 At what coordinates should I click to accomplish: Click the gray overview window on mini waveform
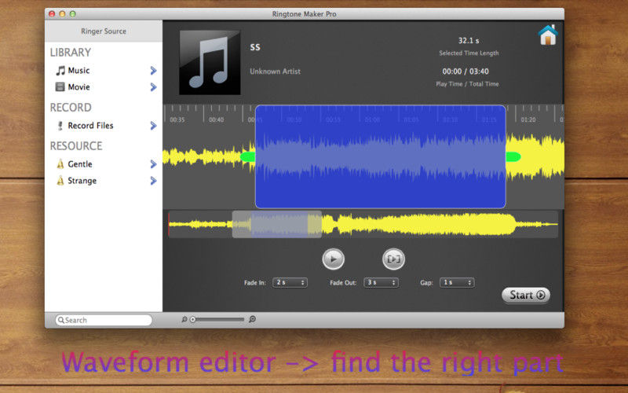[277, 224]
